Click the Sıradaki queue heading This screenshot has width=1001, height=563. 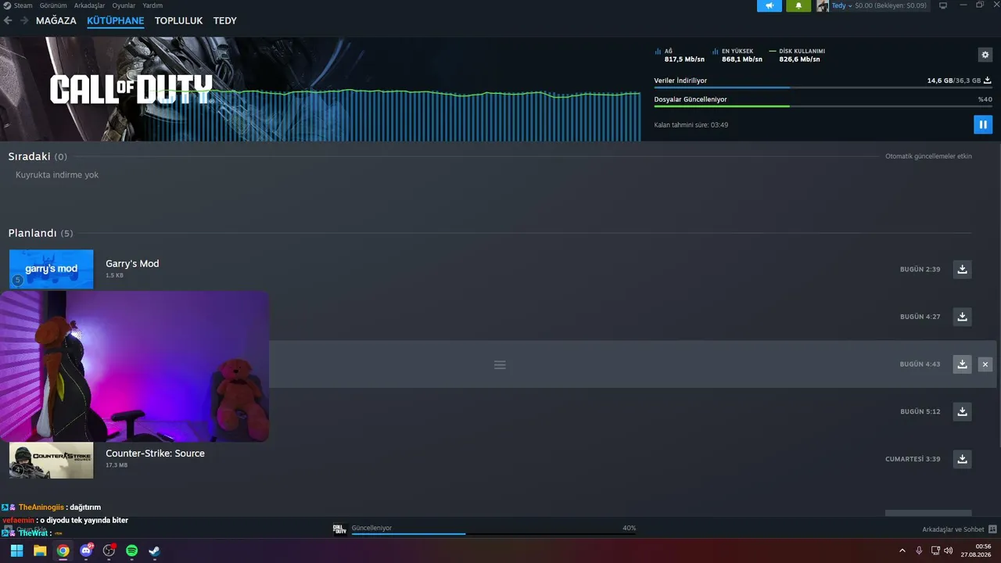pos(38,156)
